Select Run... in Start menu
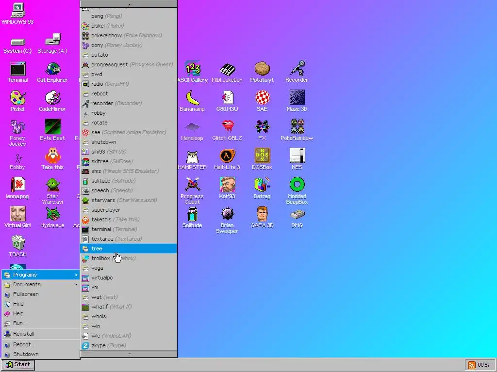This screenshot has height=372, width=497. tap(41, 323)
